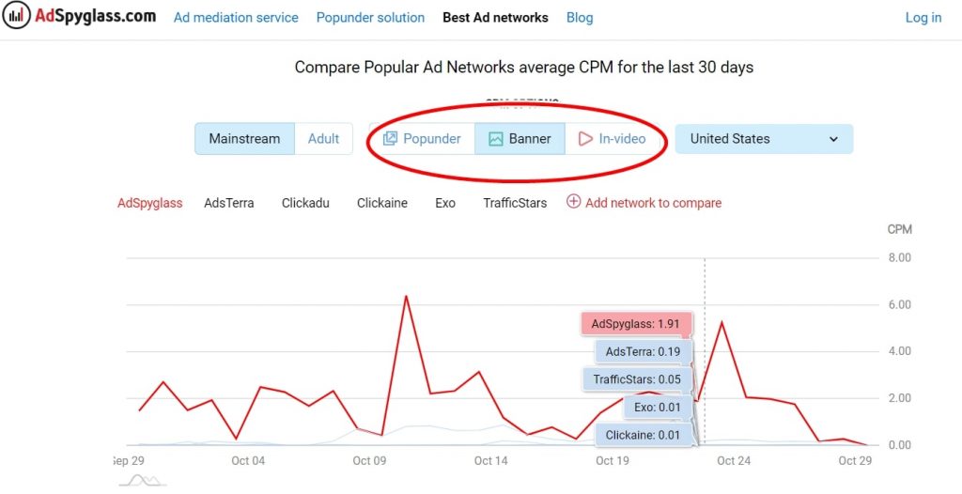Choose the In-video ad format

click(x=613, y=139)
